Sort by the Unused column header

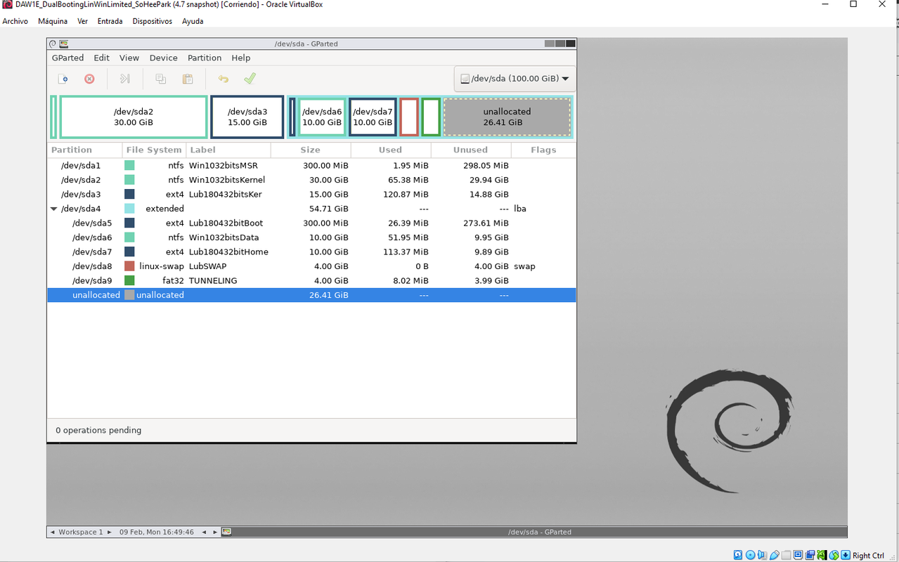coord(471,150)
